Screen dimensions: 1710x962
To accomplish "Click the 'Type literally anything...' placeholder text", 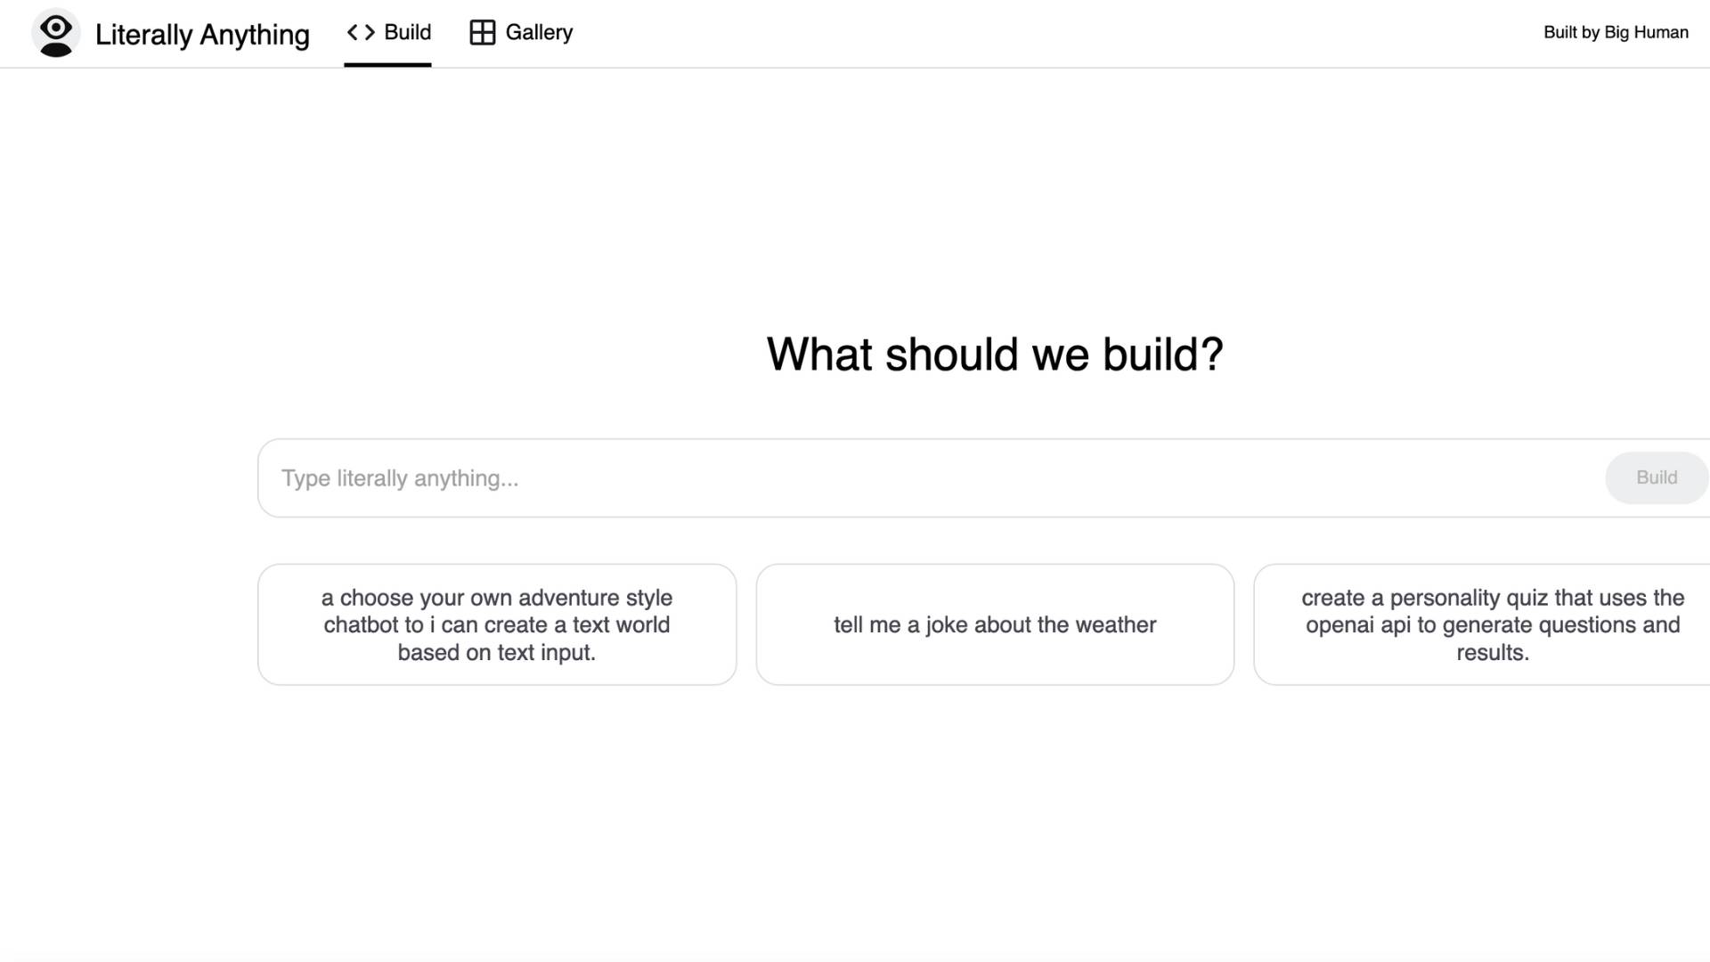I will coord(400,478).
